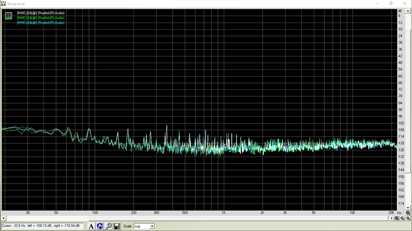Click the horizontal frequency scrollbar thumb
412x231 pixels.
pyautogui.click(x=47, y=218)
